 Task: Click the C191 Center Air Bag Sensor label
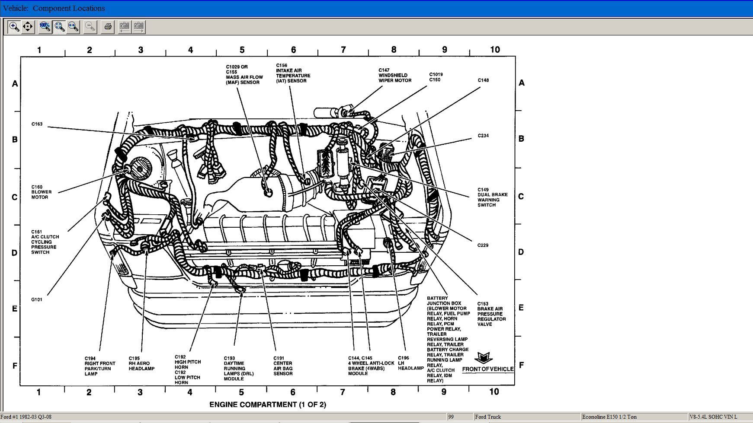tap(283, 366)
